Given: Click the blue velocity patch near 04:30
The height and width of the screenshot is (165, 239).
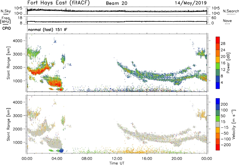Looking at the screenshot, I should 61,150.
